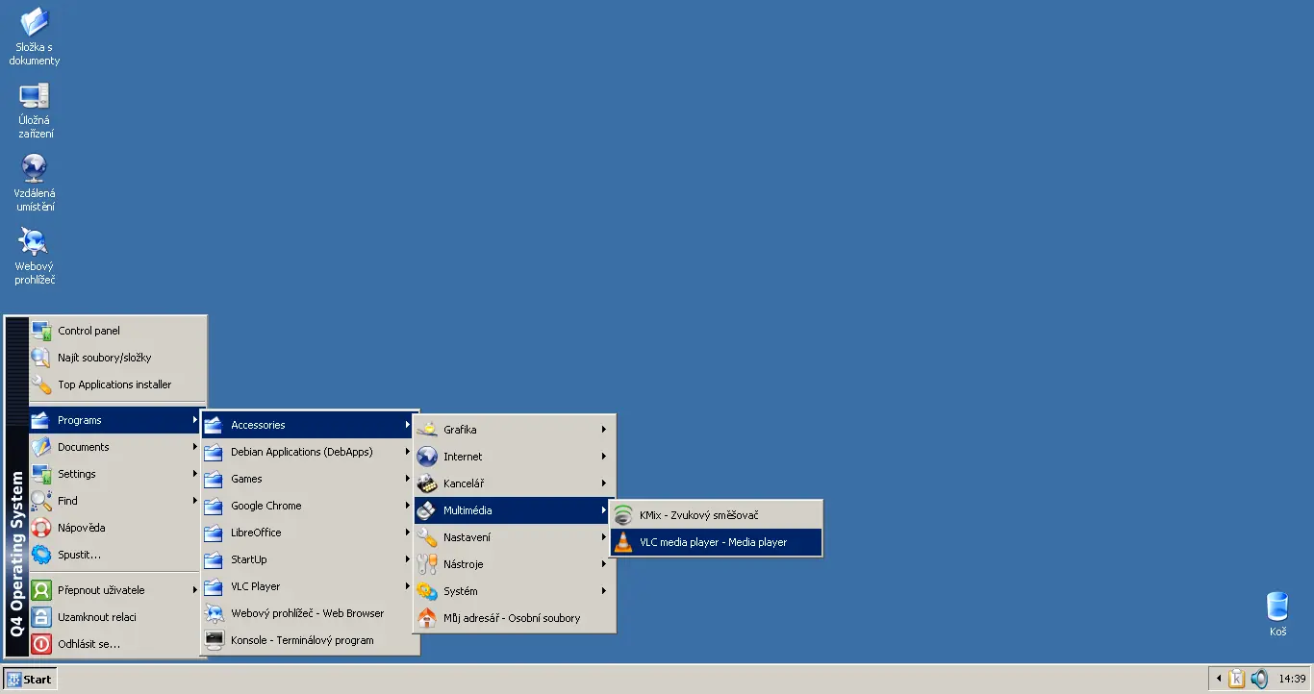This screenshot has height=694, width=1314.
Task: Expand the Google Chrome submenu arrow
Action: tap(408, 506)
